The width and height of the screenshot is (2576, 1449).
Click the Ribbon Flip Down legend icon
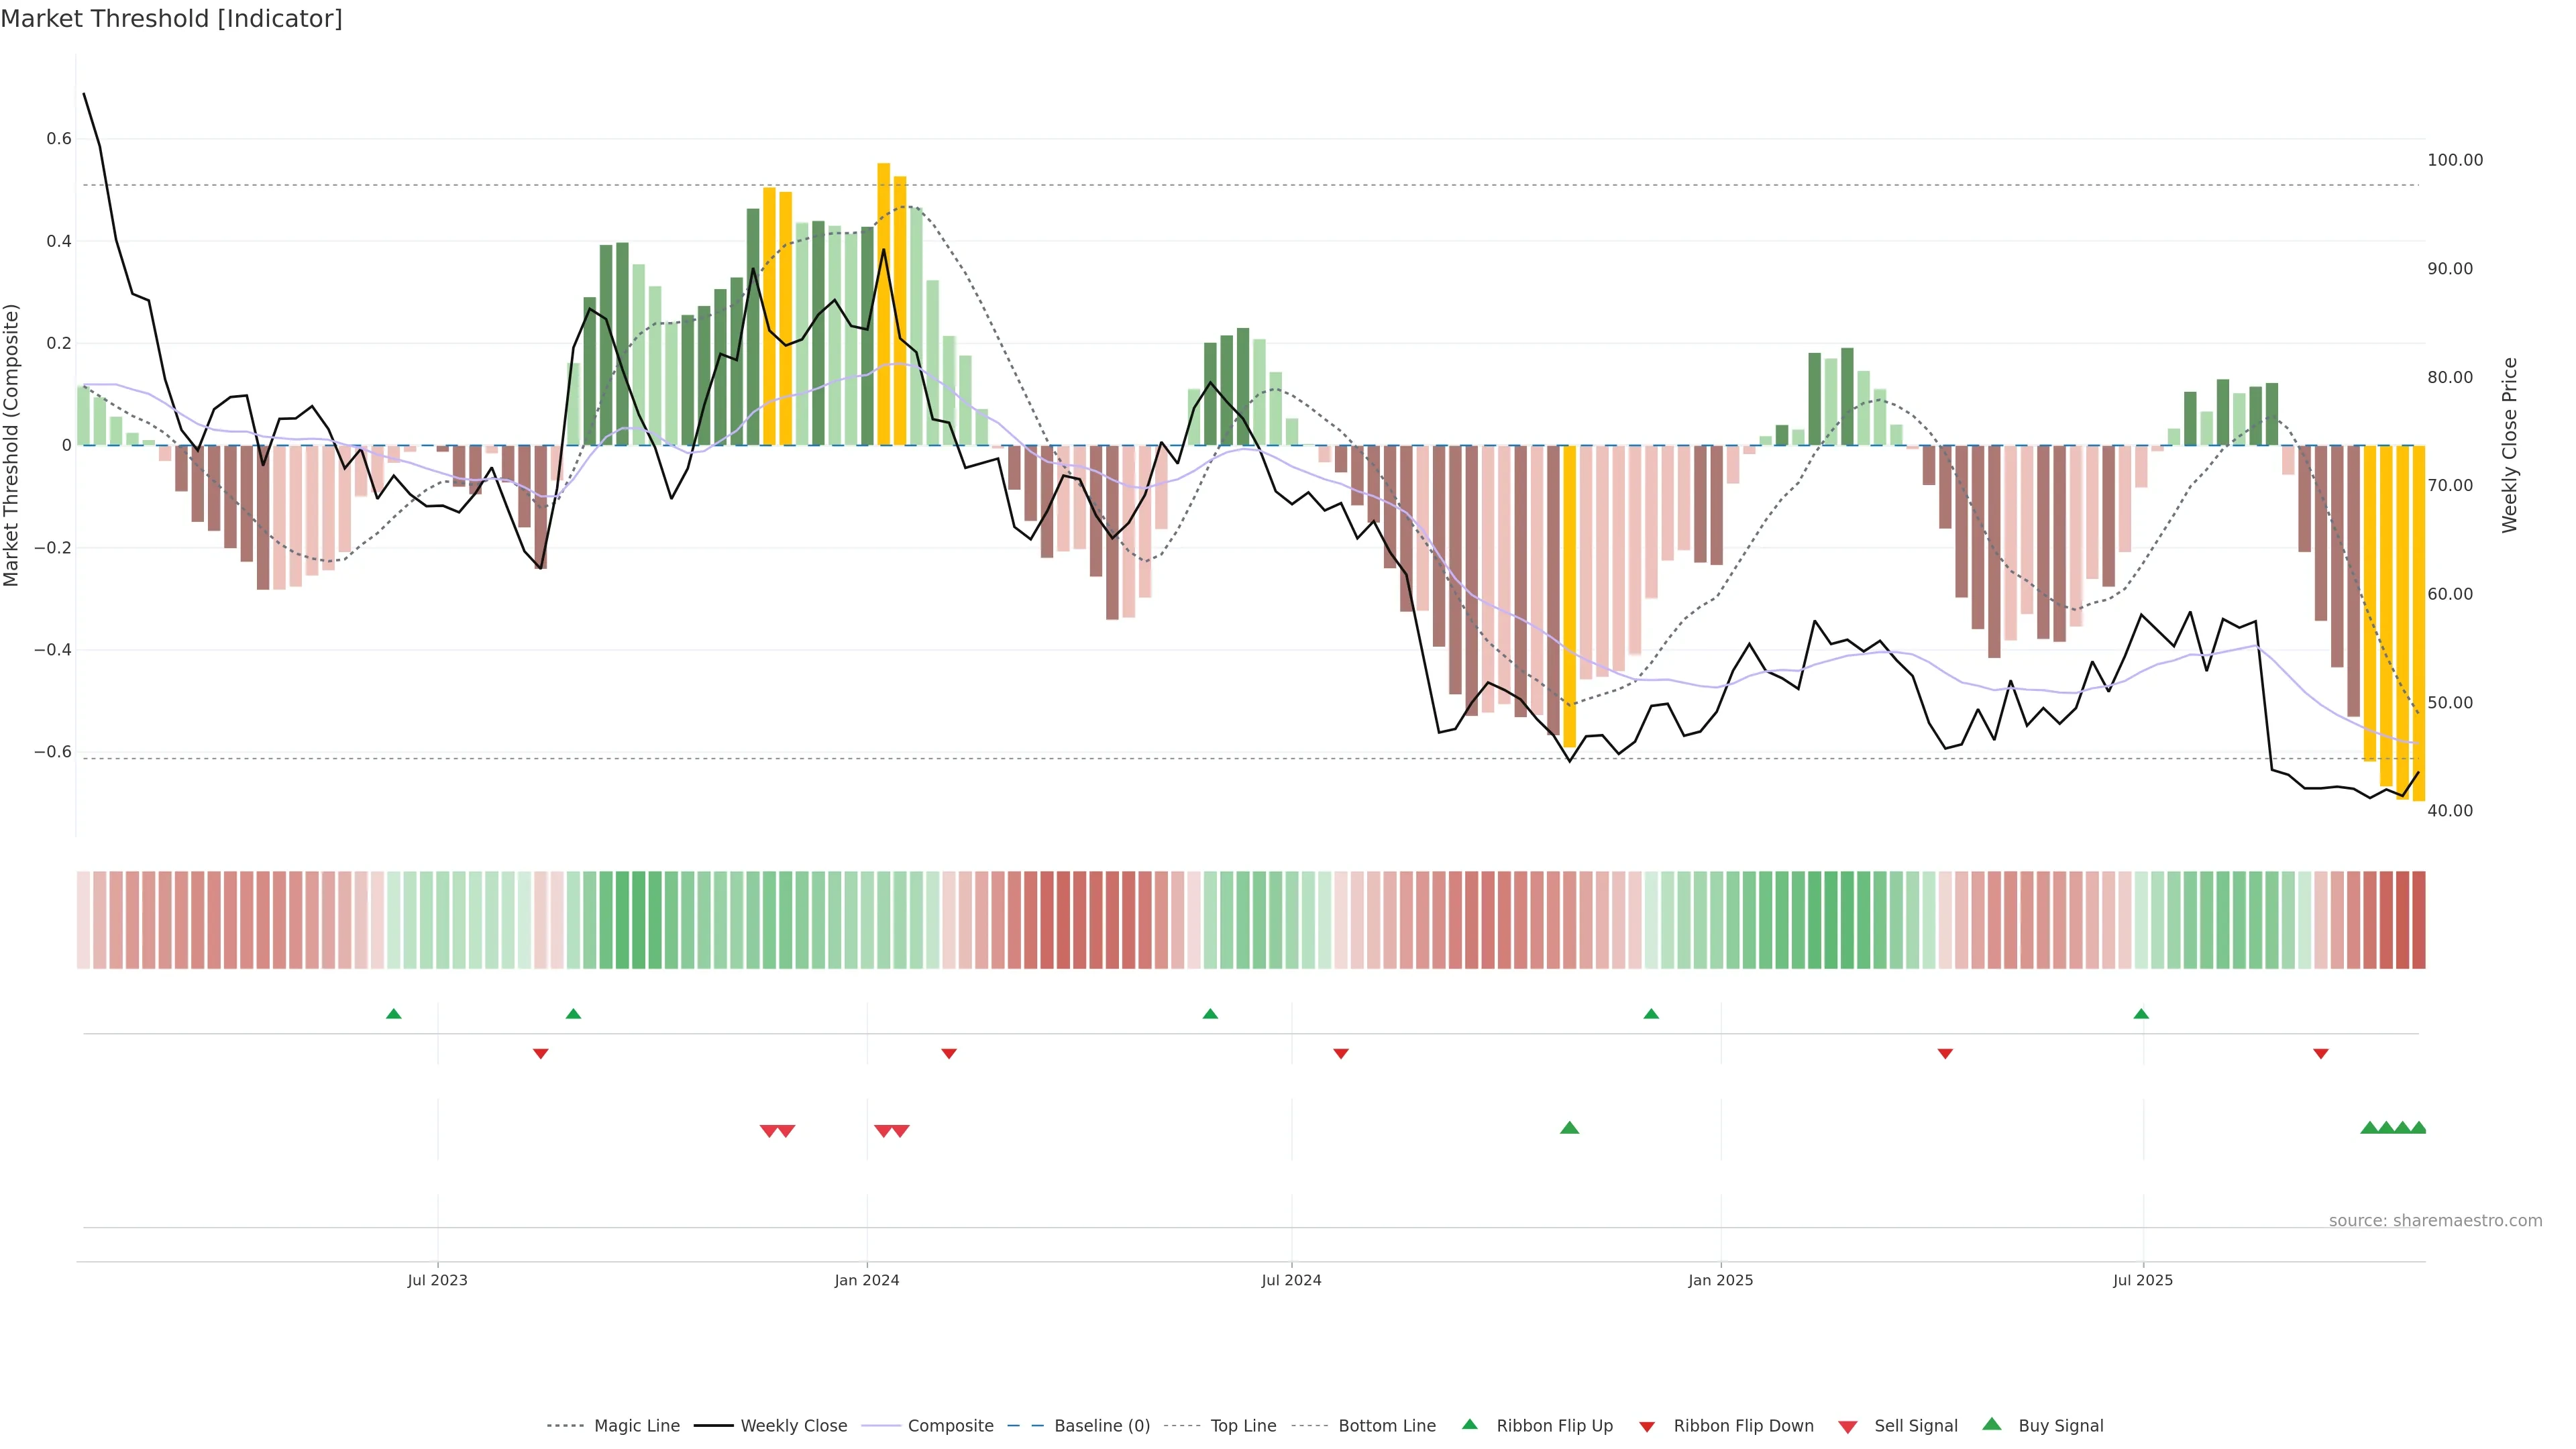point(1647,1427)
